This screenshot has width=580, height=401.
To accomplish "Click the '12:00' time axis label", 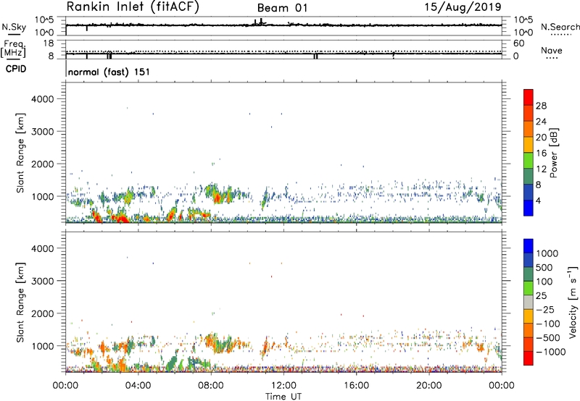I will tap(283, 386).
